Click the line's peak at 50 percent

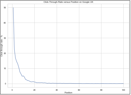coord(13,8)
